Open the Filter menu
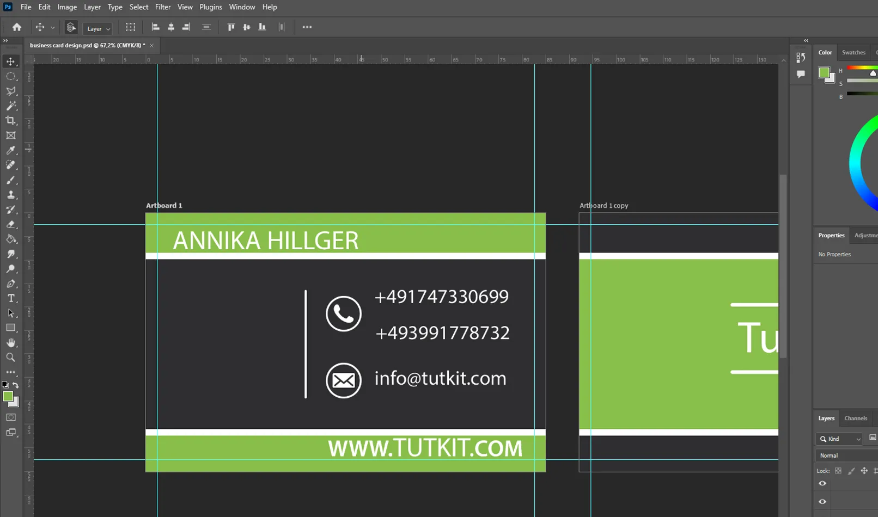This screenshot has width=878, height=517. click(x=163, y=7)
